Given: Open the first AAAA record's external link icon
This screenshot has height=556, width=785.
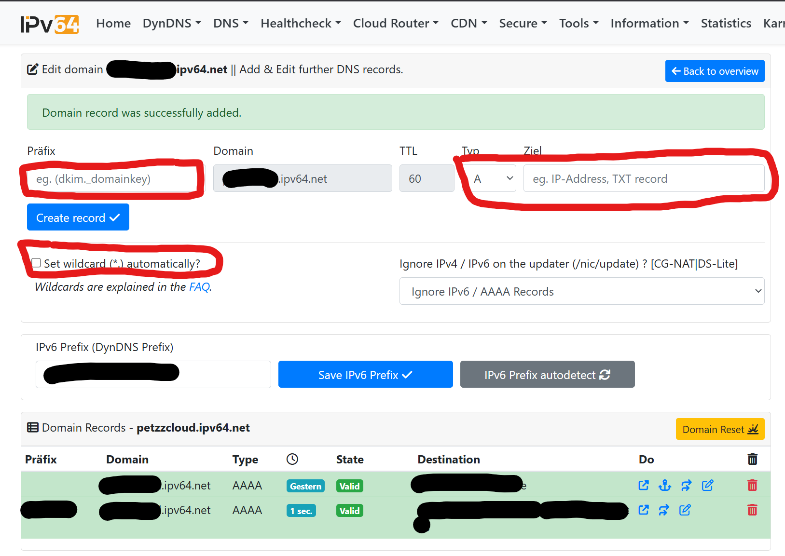Looking at the screenshot, I should pyautogui.click(x=644, y=485).
